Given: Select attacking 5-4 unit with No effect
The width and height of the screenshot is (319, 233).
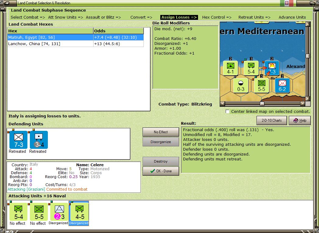Looking at the screenshot, I should [18, 212].
